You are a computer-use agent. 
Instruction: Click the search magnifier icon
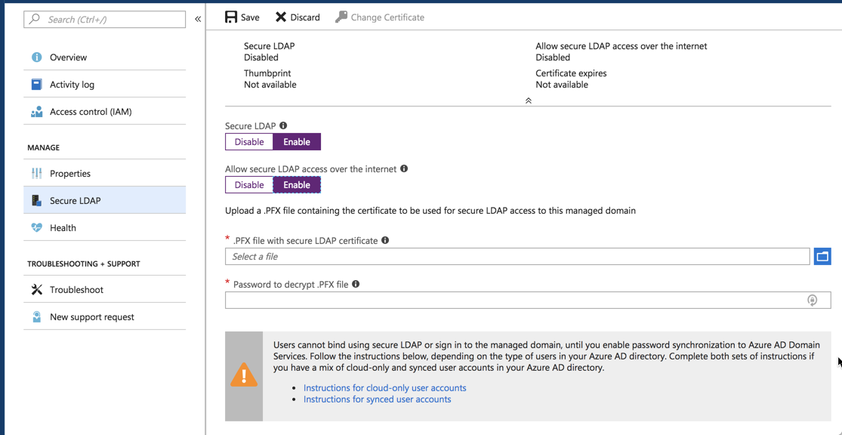(x=35, y=20)
